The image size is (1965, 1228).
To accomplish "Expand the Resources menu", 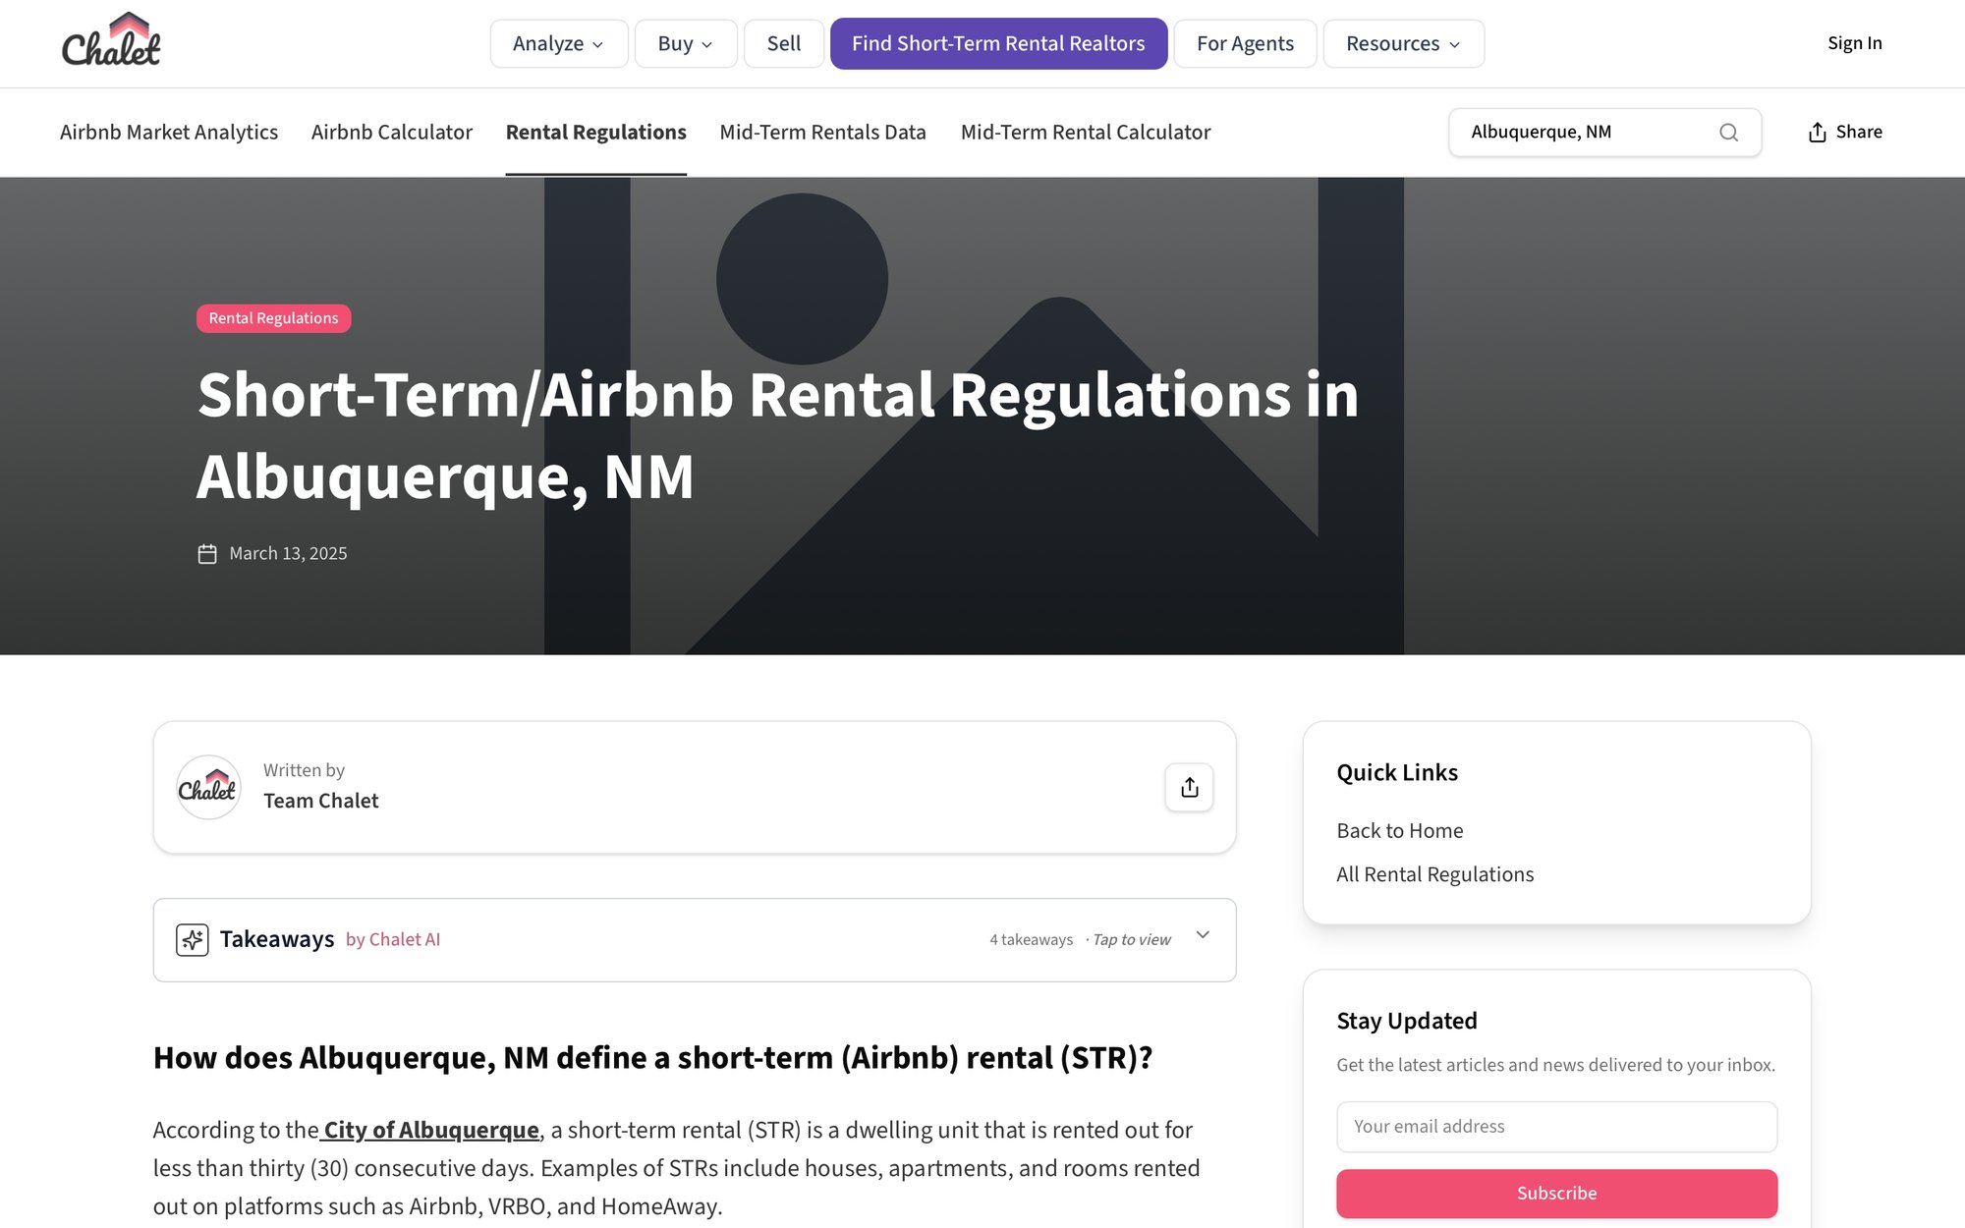I will click(1402, 43).
